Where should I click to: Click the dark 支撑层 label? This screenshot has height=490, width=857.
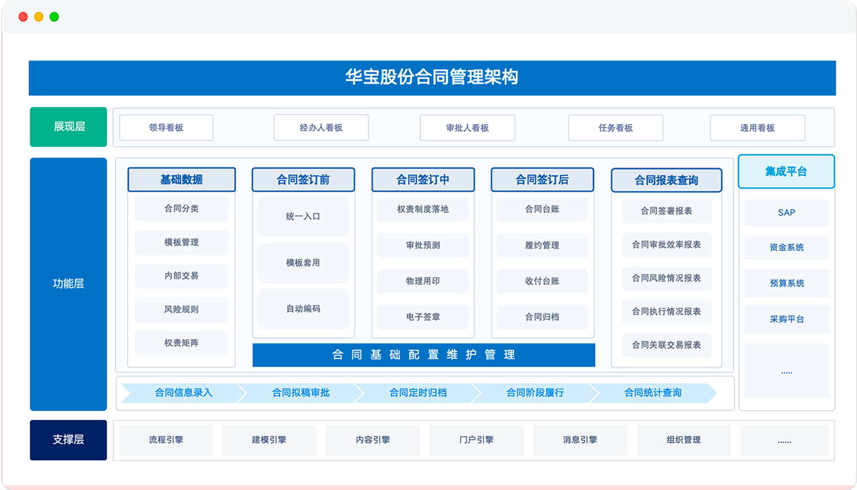click(x=69, y=440)
